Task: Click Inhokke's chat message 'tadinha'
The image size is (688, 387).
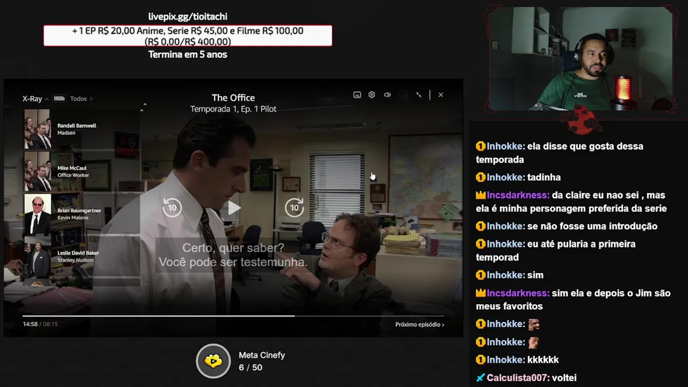Action: click(544, 177)
